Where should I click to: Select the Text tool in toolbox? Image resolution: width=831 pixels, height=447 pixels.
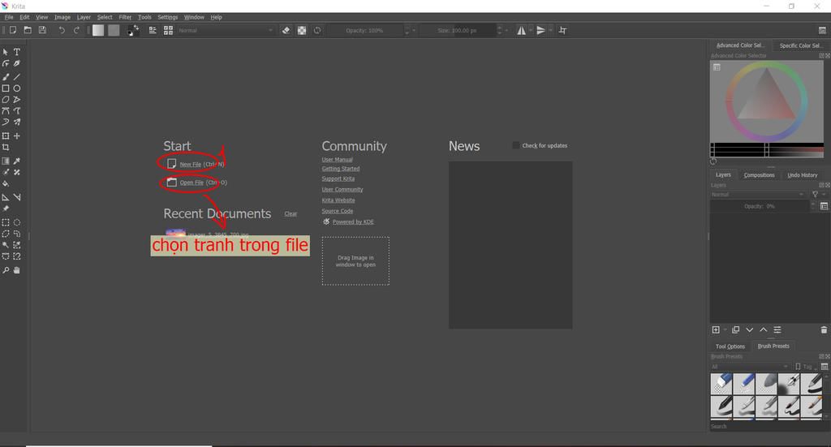[17, 52]
